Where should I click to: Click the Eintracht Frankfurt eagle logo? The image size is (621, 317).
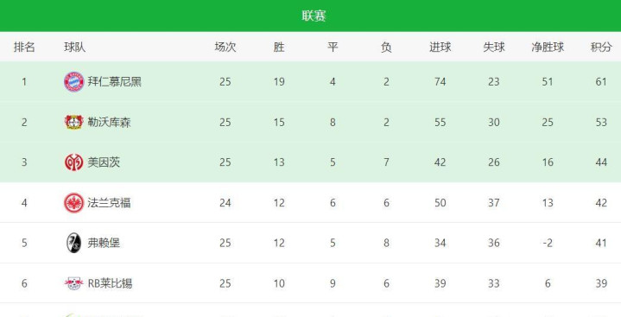pyautogui.click(x=74, y=203)
